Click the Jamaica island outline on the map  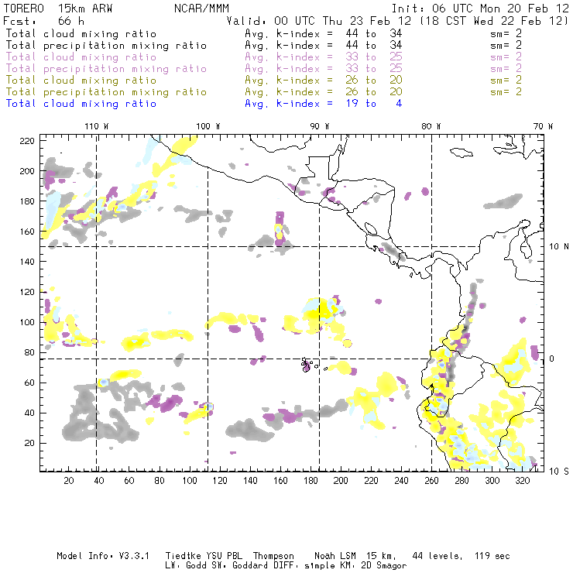pos(461,153)
